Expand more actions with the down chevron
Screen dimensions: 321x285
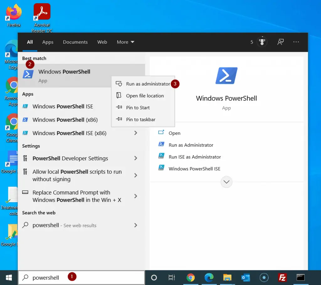click(x=226, y=182)
